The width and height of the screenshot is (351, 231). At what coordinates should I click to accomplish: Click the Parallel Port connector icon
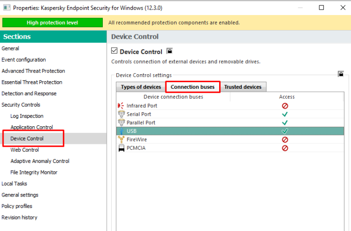[x=121, y=123]
